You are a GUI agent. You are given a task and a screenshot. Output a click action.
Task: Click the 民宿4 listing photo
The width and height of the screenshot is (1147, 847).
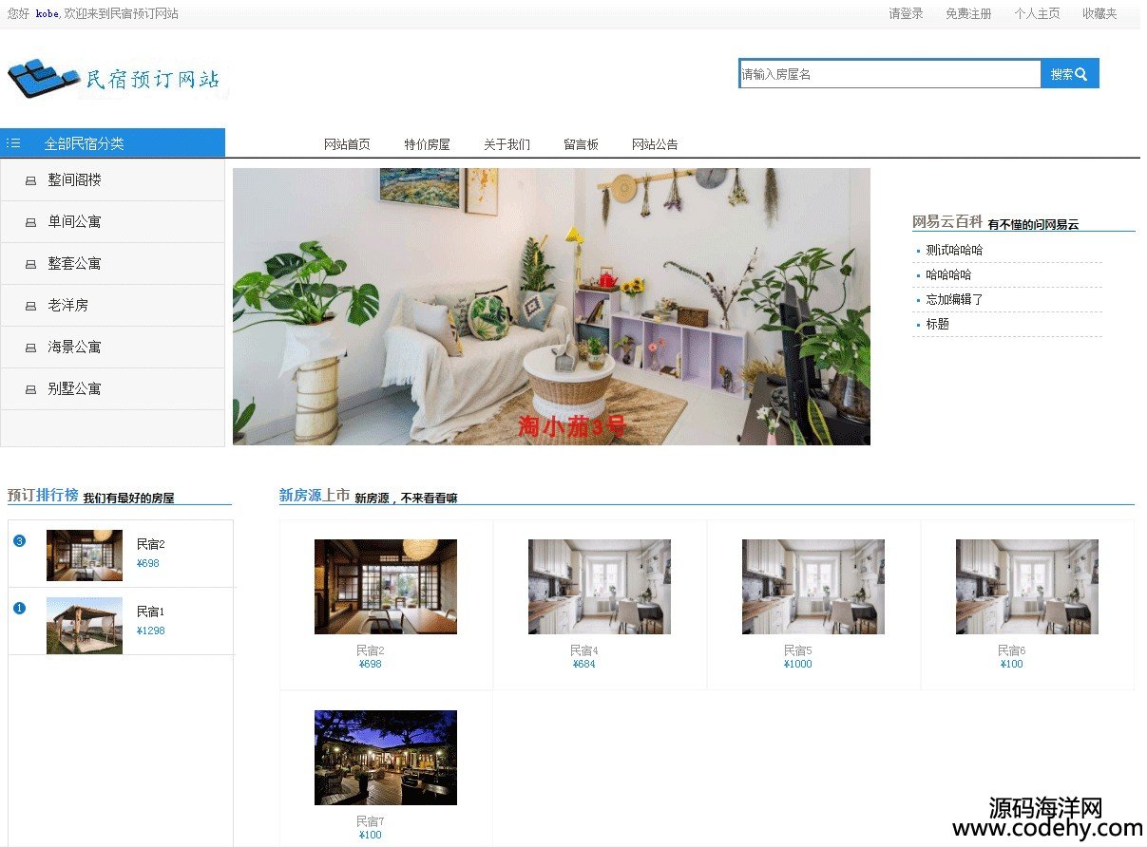point(600,587)
